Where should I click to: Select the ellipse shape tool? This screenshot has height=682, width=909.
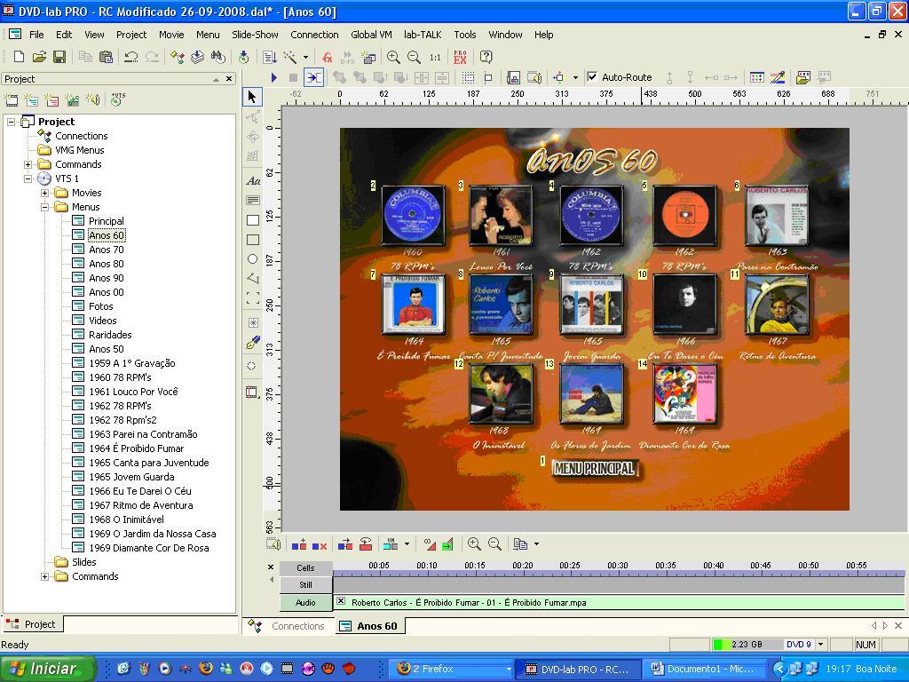[253, 258]
